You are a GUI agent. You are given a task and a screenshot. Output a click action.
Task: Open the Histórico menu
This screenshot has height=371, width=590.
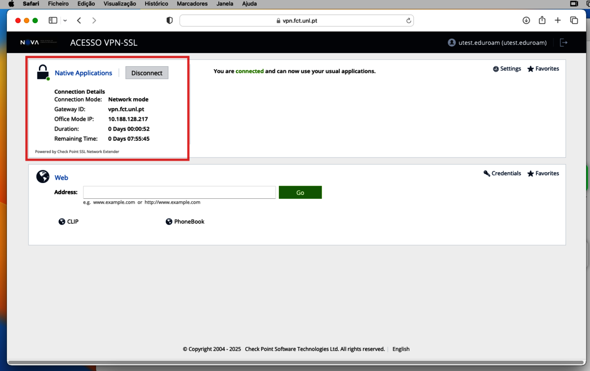click(x=156, y=3)
